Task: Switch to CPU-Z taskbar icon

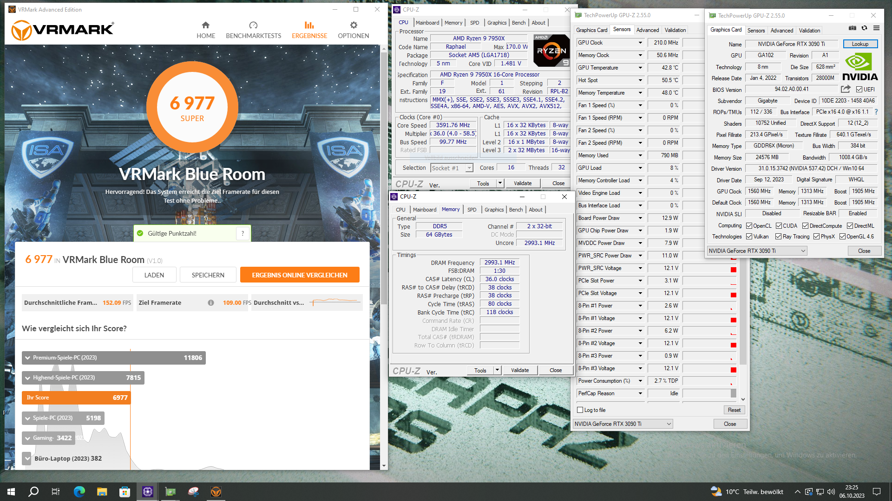Action: [x=148, y=492]
